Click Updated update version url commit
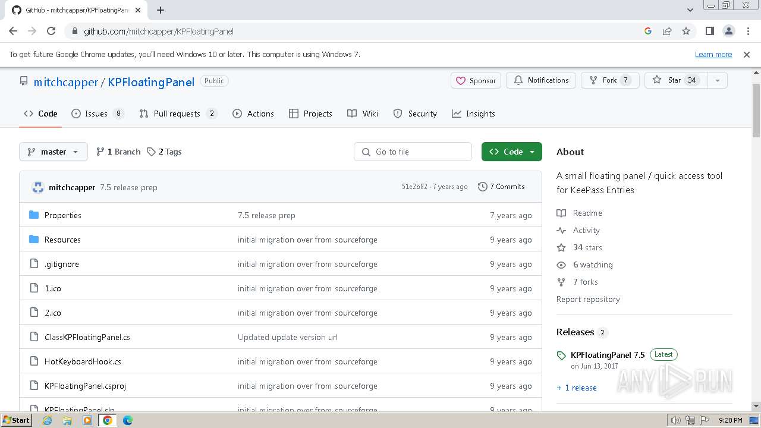The width and height of the screenshot is (761, 428). coord(288,337)
